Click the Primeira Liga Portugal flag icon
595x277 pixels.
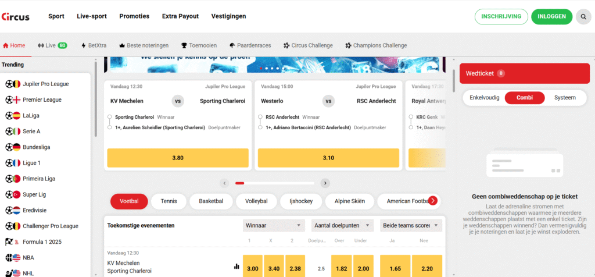coord(17,179)
